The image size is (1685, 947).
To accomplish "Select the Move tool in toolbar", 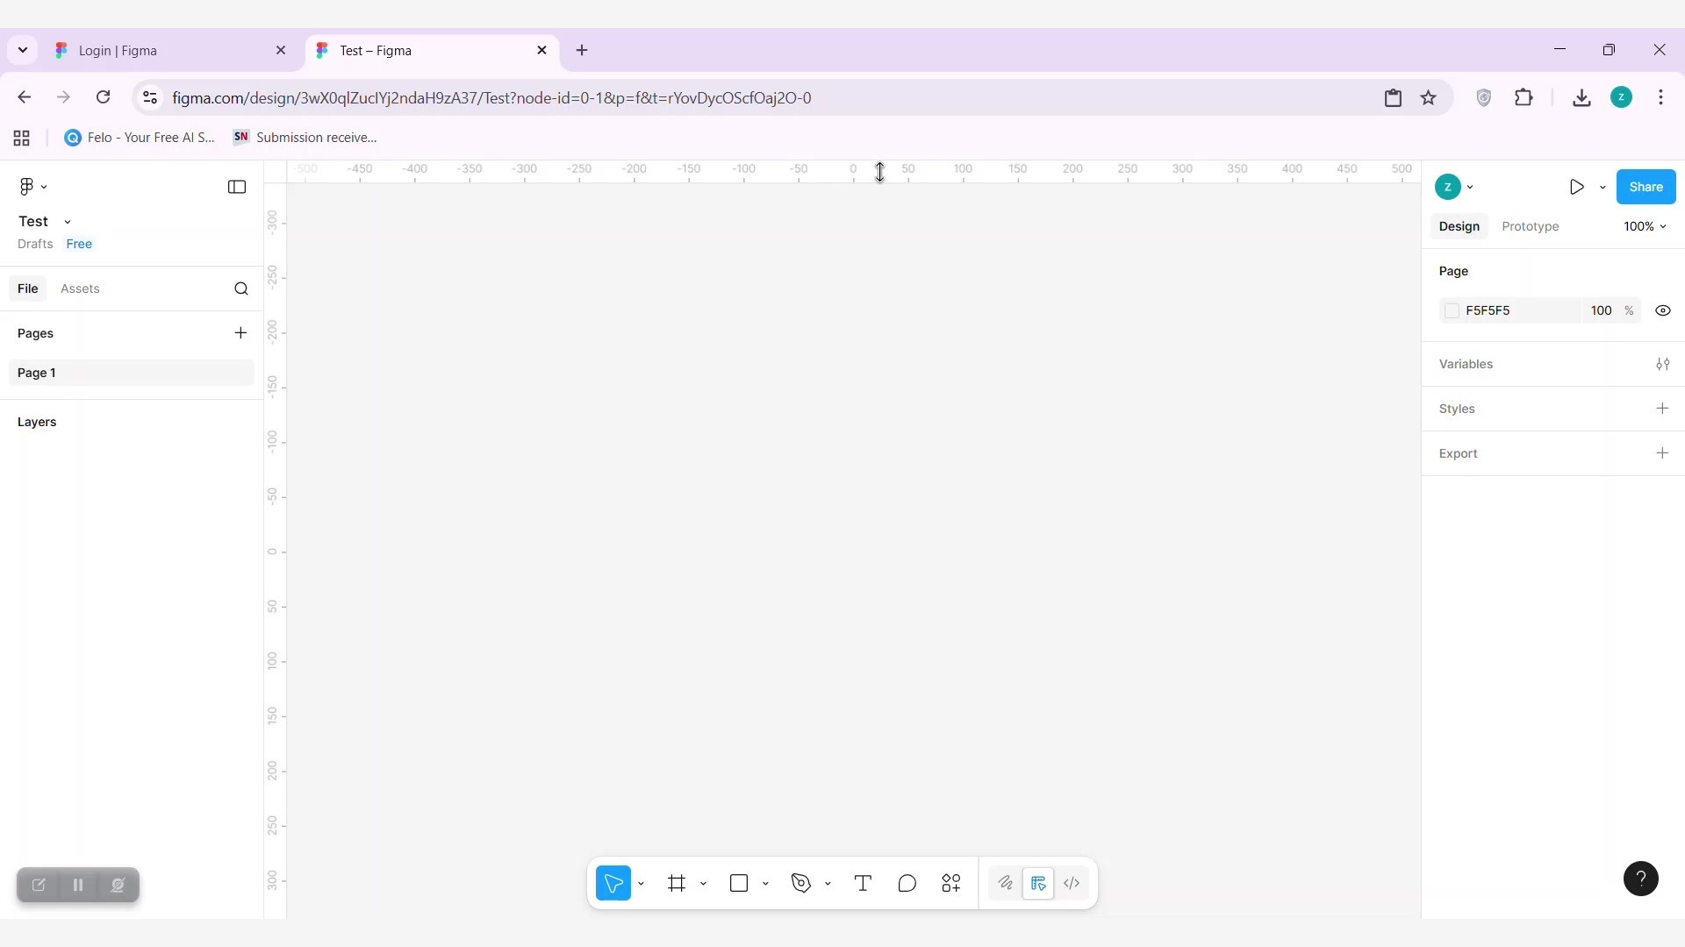I will [613, 883].
